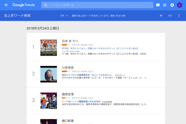Click the 日刊スポーツ source label
The height and width of the screenshot is (124, 186).
(120, 75)
